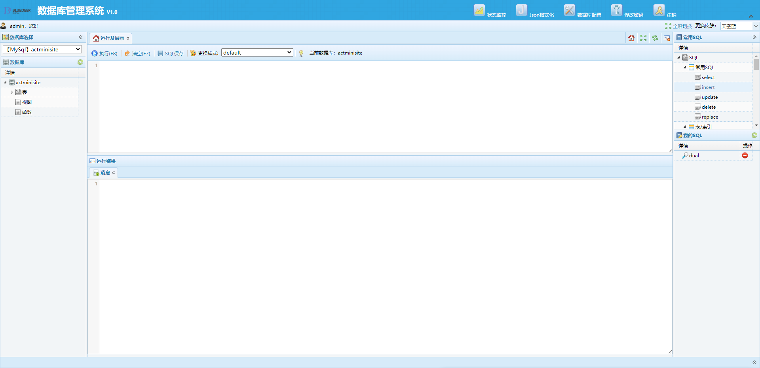Click the 执行(F8) execute button
This screenshot has width=760, height=368.
tap(104, 53)
